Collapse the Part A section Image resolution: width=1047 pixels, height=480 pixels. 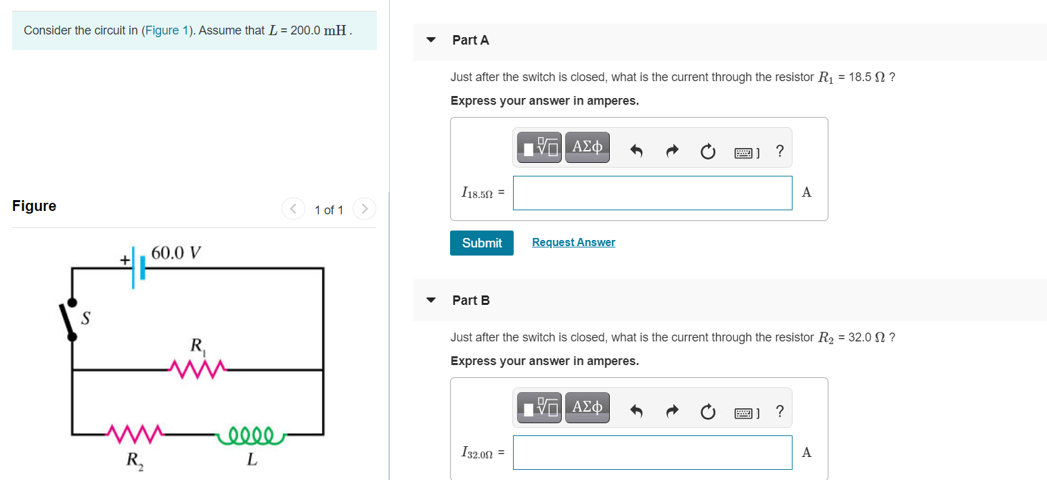coord(430,40)
